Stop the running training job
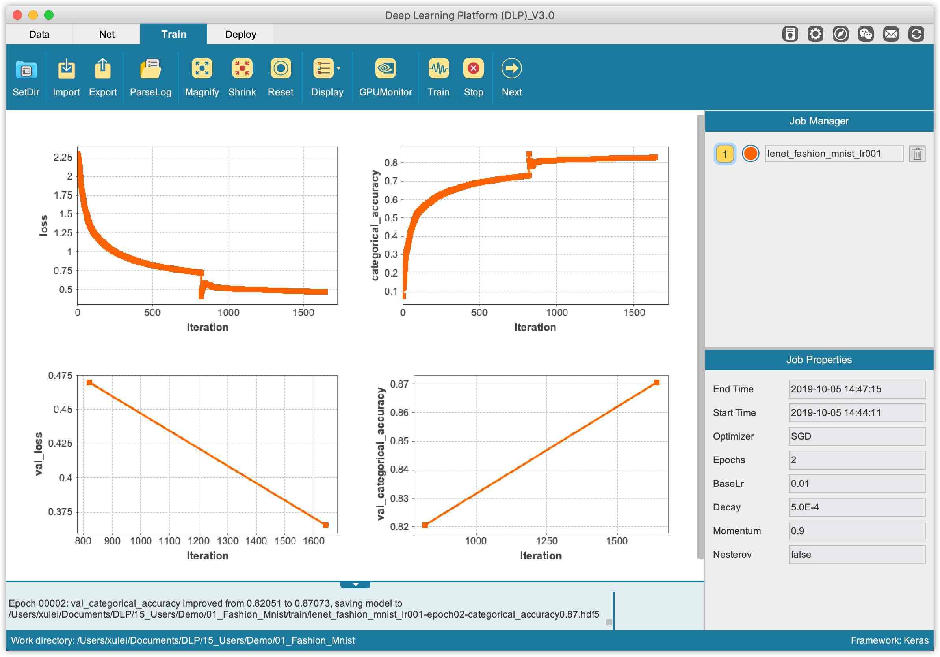 pos(473,69)
